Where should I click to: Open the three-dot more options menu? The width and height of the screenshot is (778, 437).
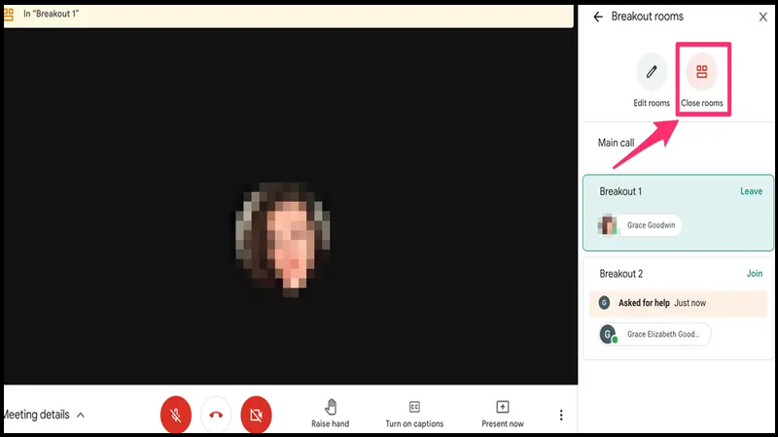click(561, 416)
